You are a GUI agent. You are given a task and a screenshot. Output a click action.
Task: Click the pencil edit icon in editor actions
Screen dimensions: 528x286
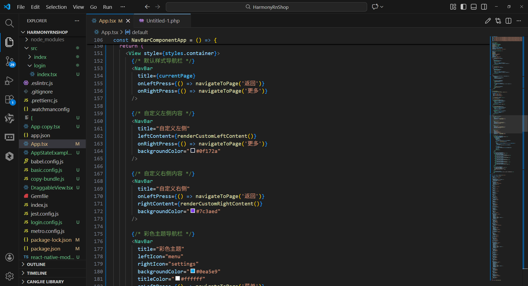tap(488, 21)
